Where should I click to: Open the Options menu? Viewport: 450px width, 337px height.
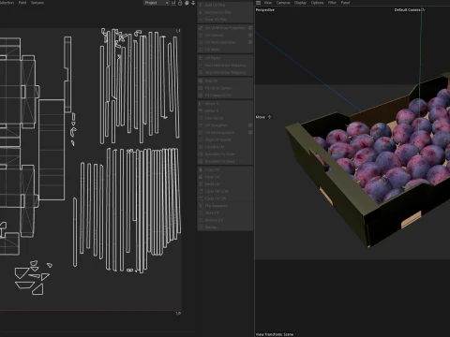click(x=317, y=3)
